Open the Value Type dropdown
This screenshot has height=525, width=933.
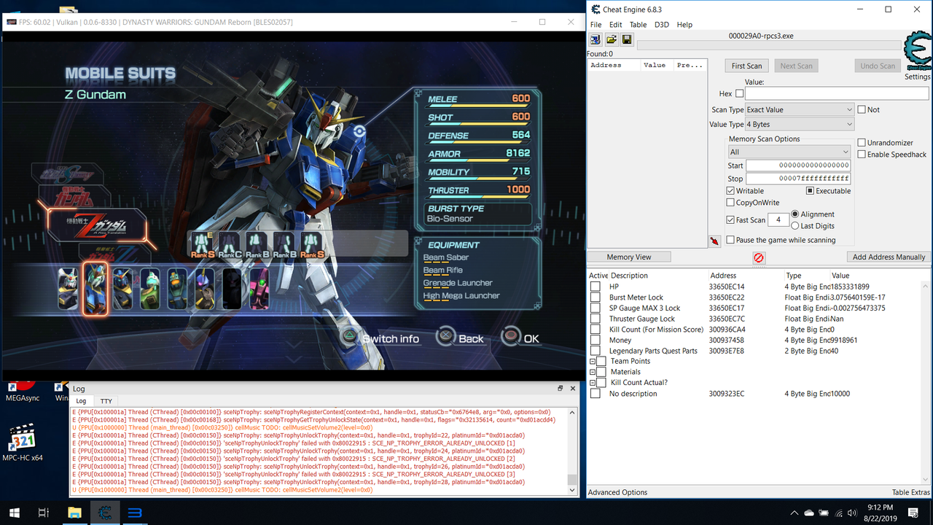click(800, 124)
